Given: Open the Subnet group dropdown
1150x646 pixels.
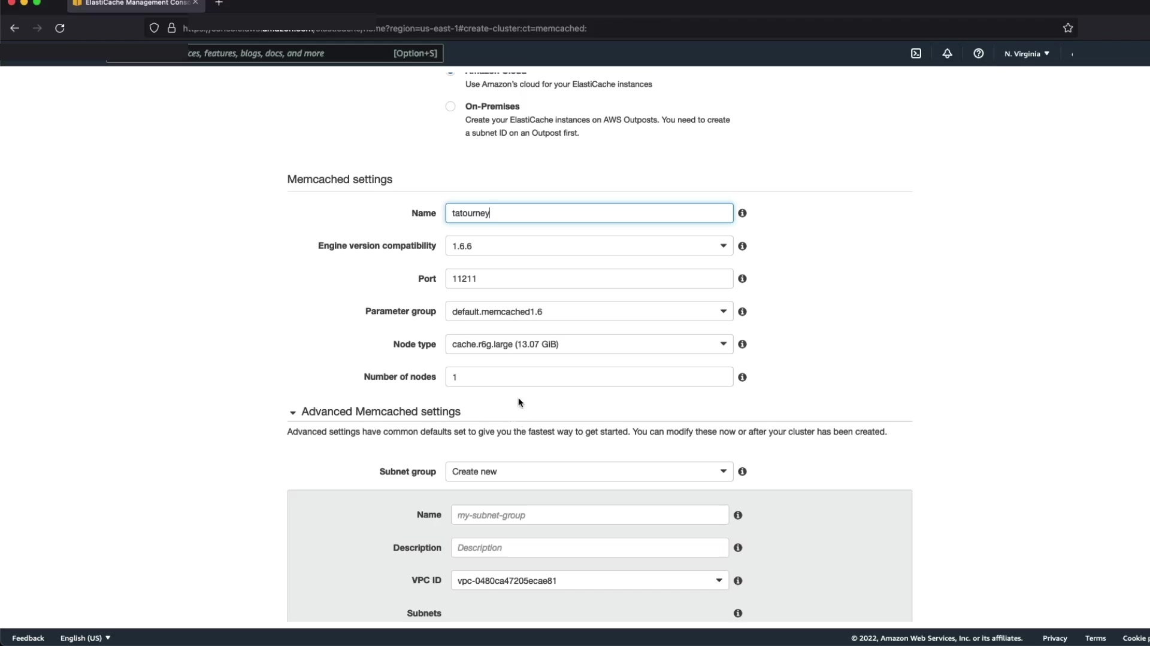Looking at the screenshot, I should click(589, 471).
